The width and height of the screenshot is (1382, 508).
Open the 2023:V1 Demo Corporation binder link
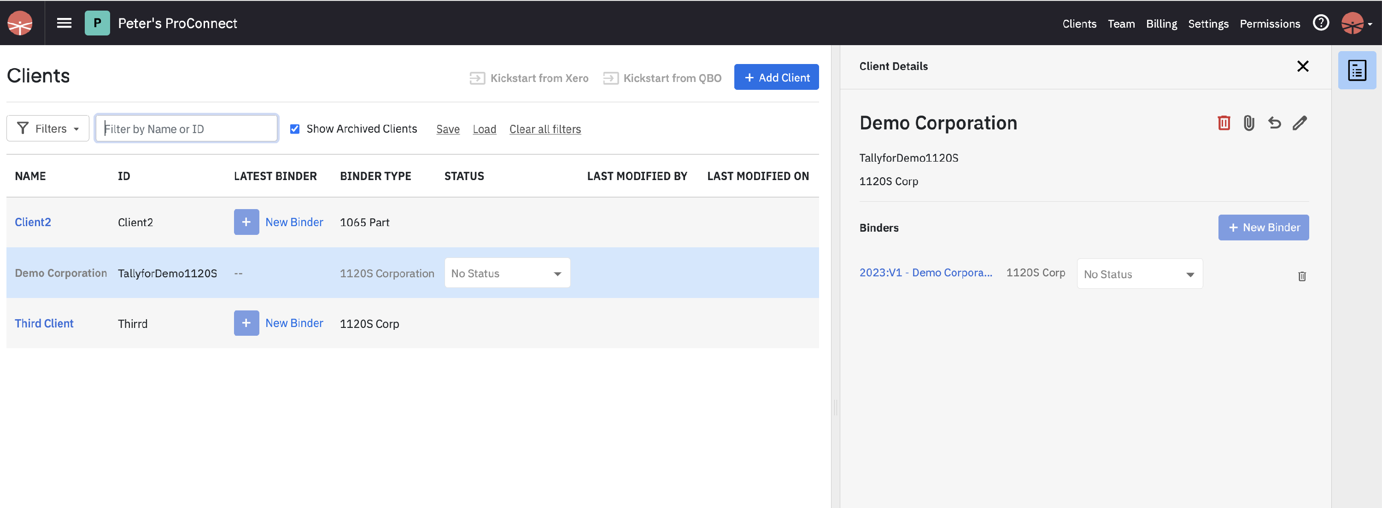pos(925,273)
